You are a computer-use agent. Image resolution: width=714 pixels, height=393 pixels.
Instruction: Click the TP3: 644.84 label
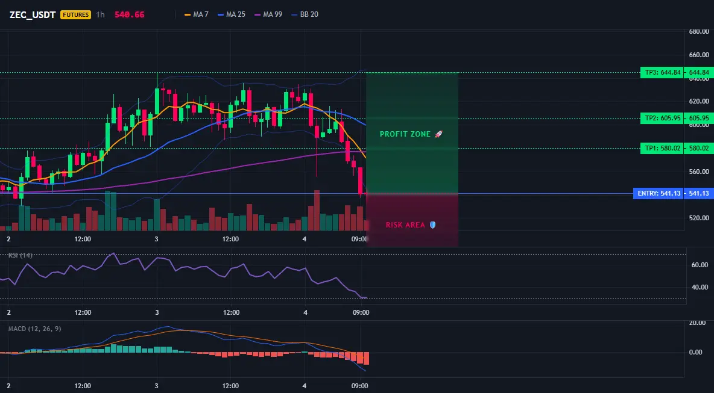(x=662, y=72)
